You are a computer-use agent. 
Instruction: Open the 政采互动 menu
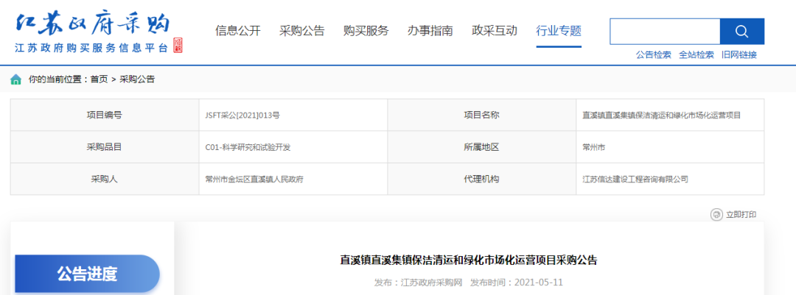pos(495,31)
